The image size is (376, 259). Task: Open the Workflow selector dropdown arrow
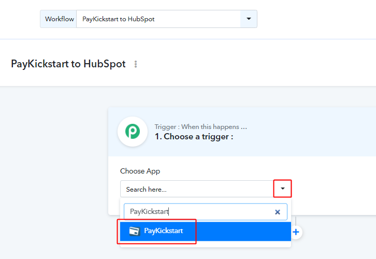click(249, 19)
